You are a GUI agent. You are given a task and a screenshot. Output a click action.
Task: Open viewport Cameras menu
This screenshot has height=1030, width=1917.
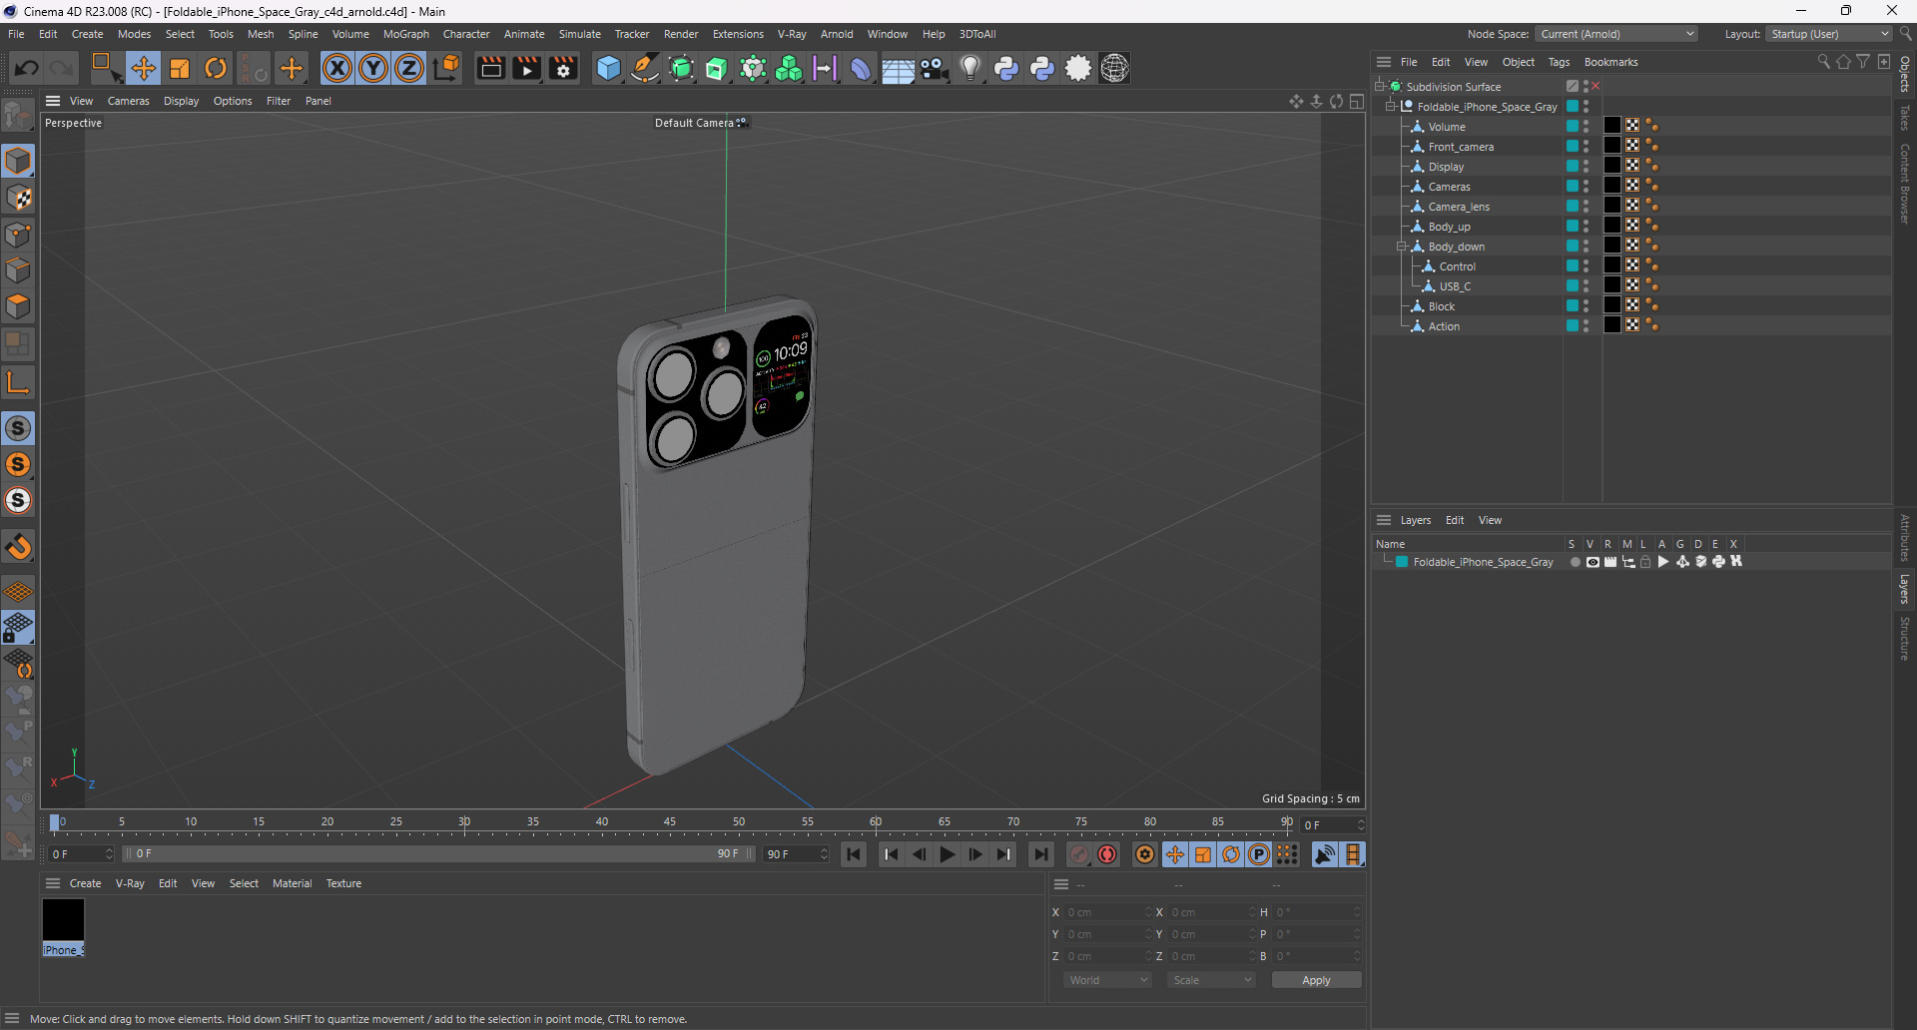129,101
